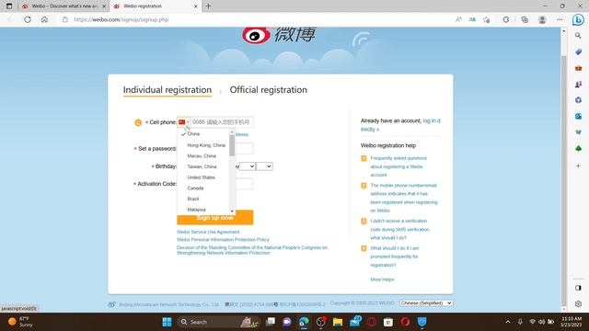
Task: Open tab actions menu icon
Action: (9, 6)
